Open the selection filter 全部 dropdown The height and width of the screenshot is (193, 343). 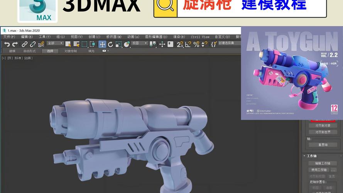pos(55,43)
